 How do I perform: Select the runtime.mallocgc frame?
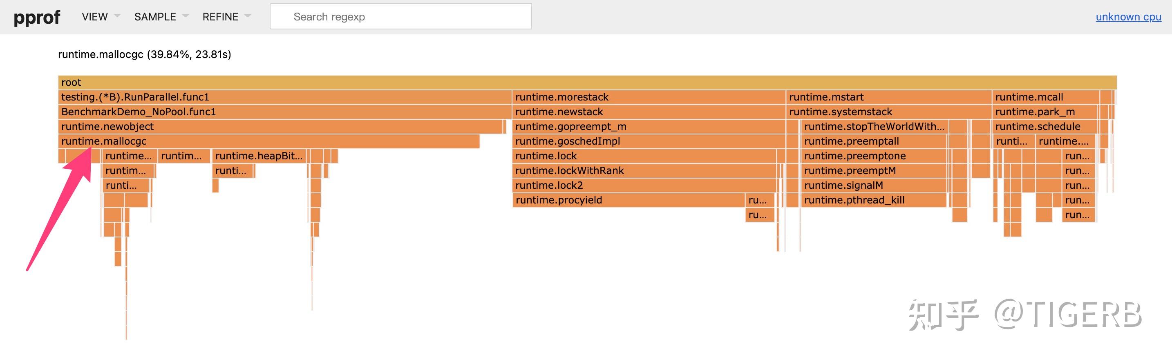(269, 141)
